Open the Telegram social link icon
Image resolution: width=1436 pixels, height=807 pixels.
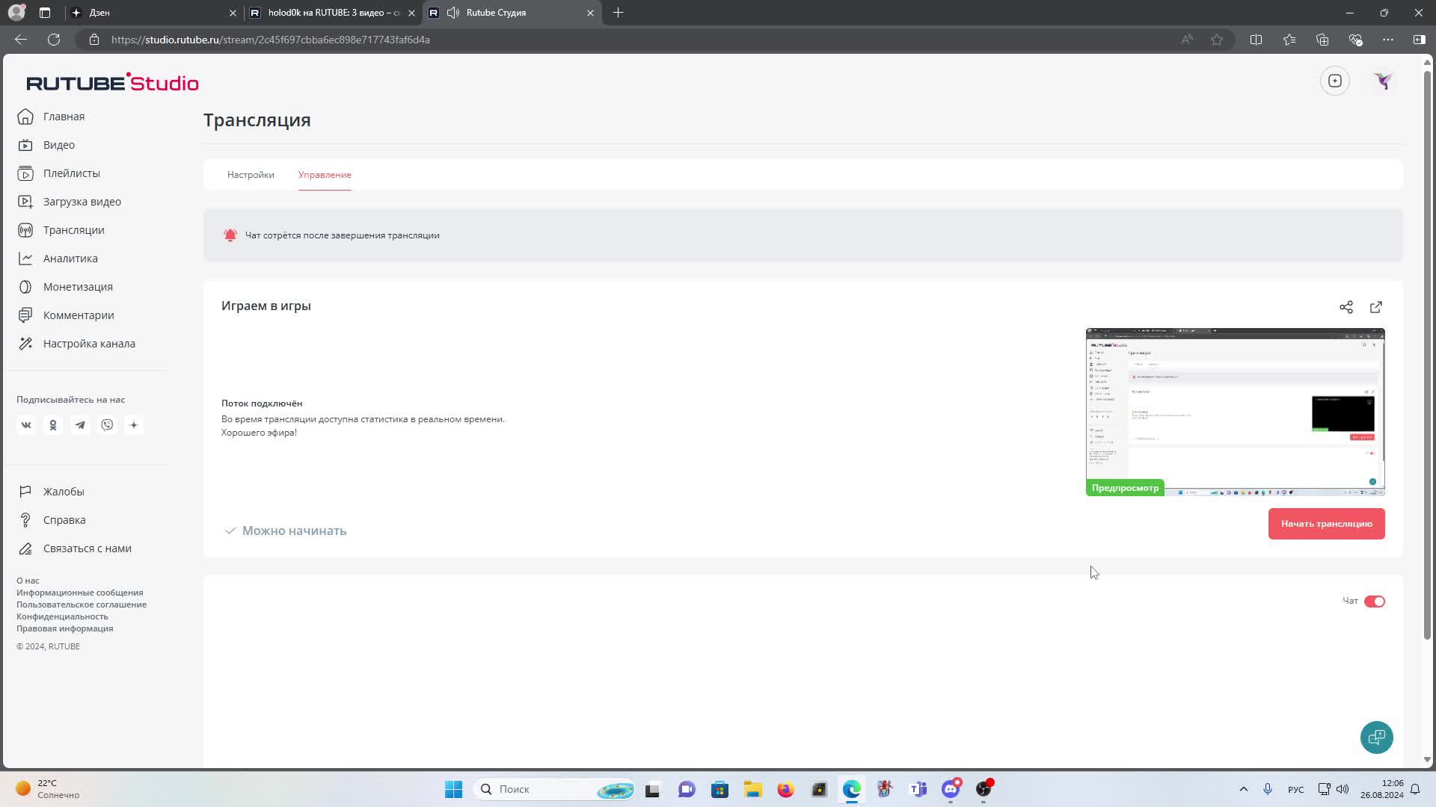(80, 425)
